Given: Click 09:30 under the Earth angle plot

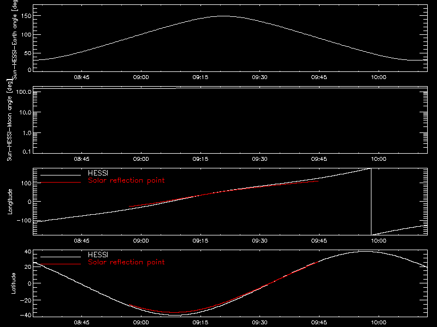Looking at the screenshot, I should tap(260, 77).
